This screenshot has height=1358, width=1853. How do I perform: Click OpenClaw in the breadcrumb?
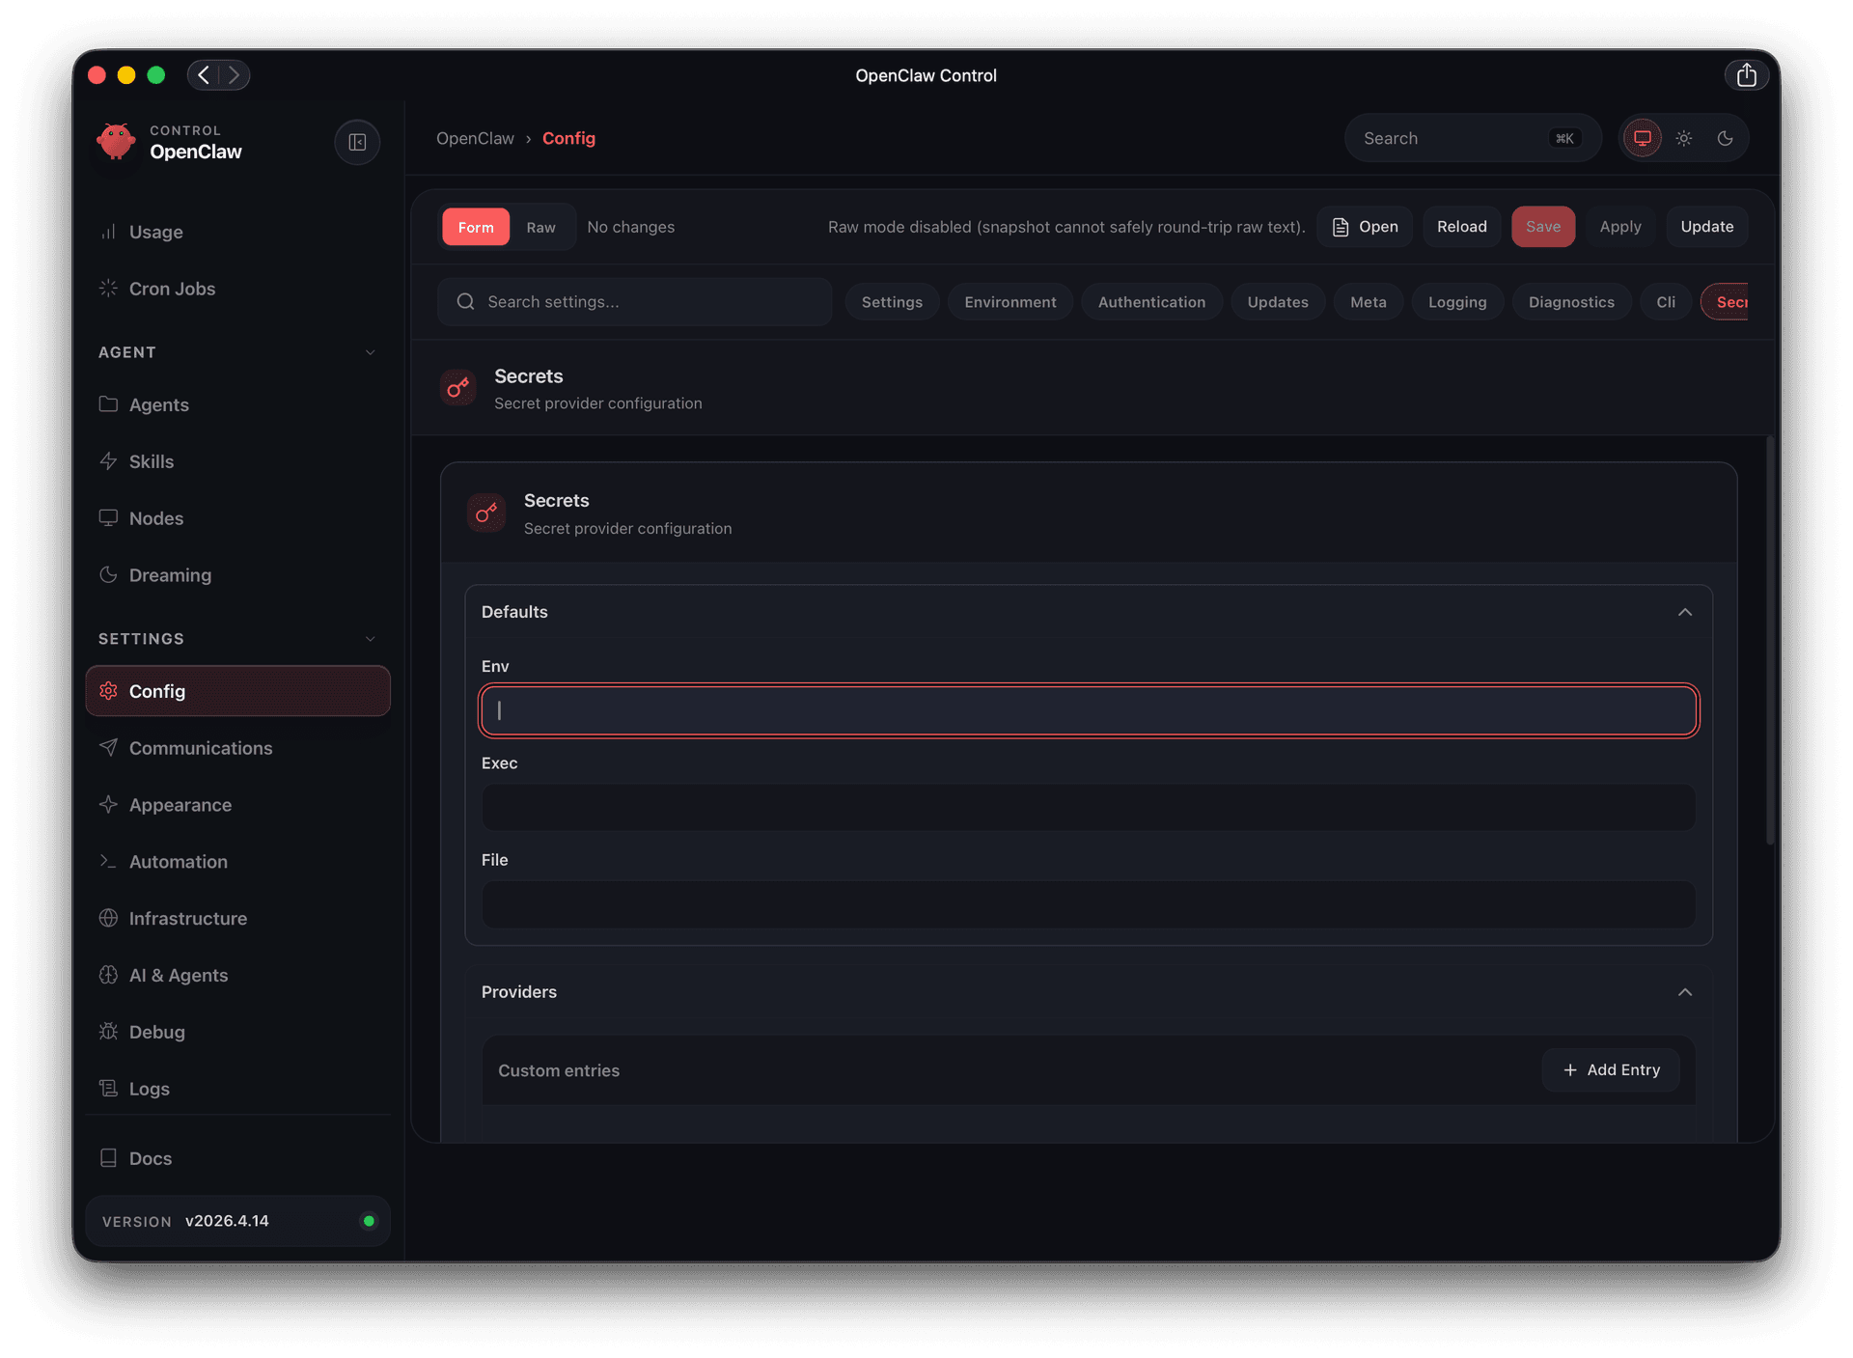click(475, 138)
